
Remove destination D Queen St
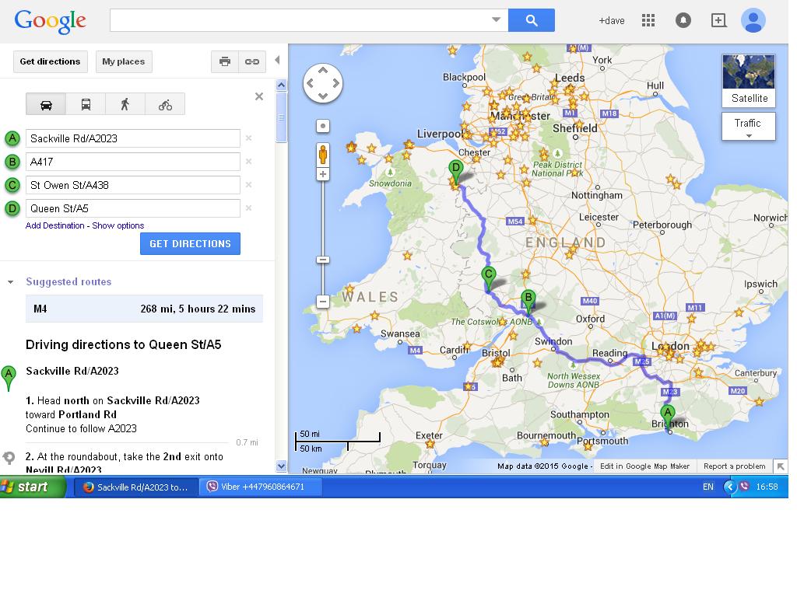[x=248, y=208]
